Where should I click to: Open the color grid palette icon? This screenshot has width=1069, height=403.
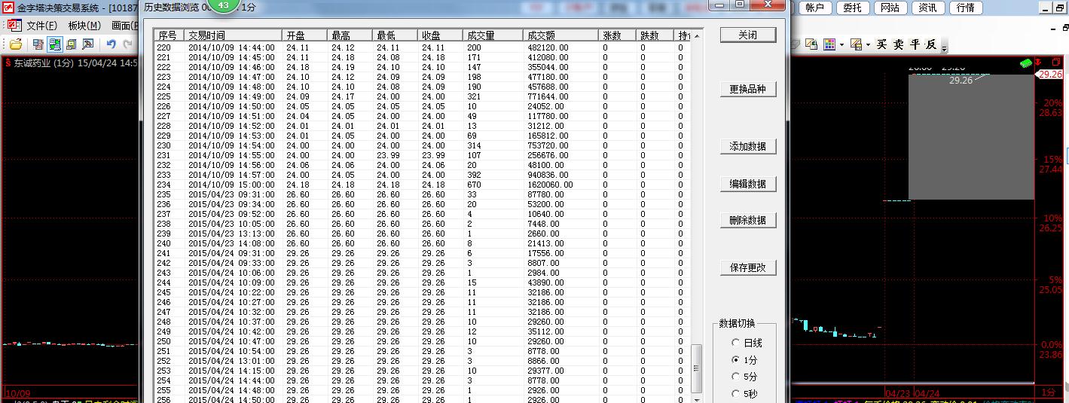coord(829,44)
